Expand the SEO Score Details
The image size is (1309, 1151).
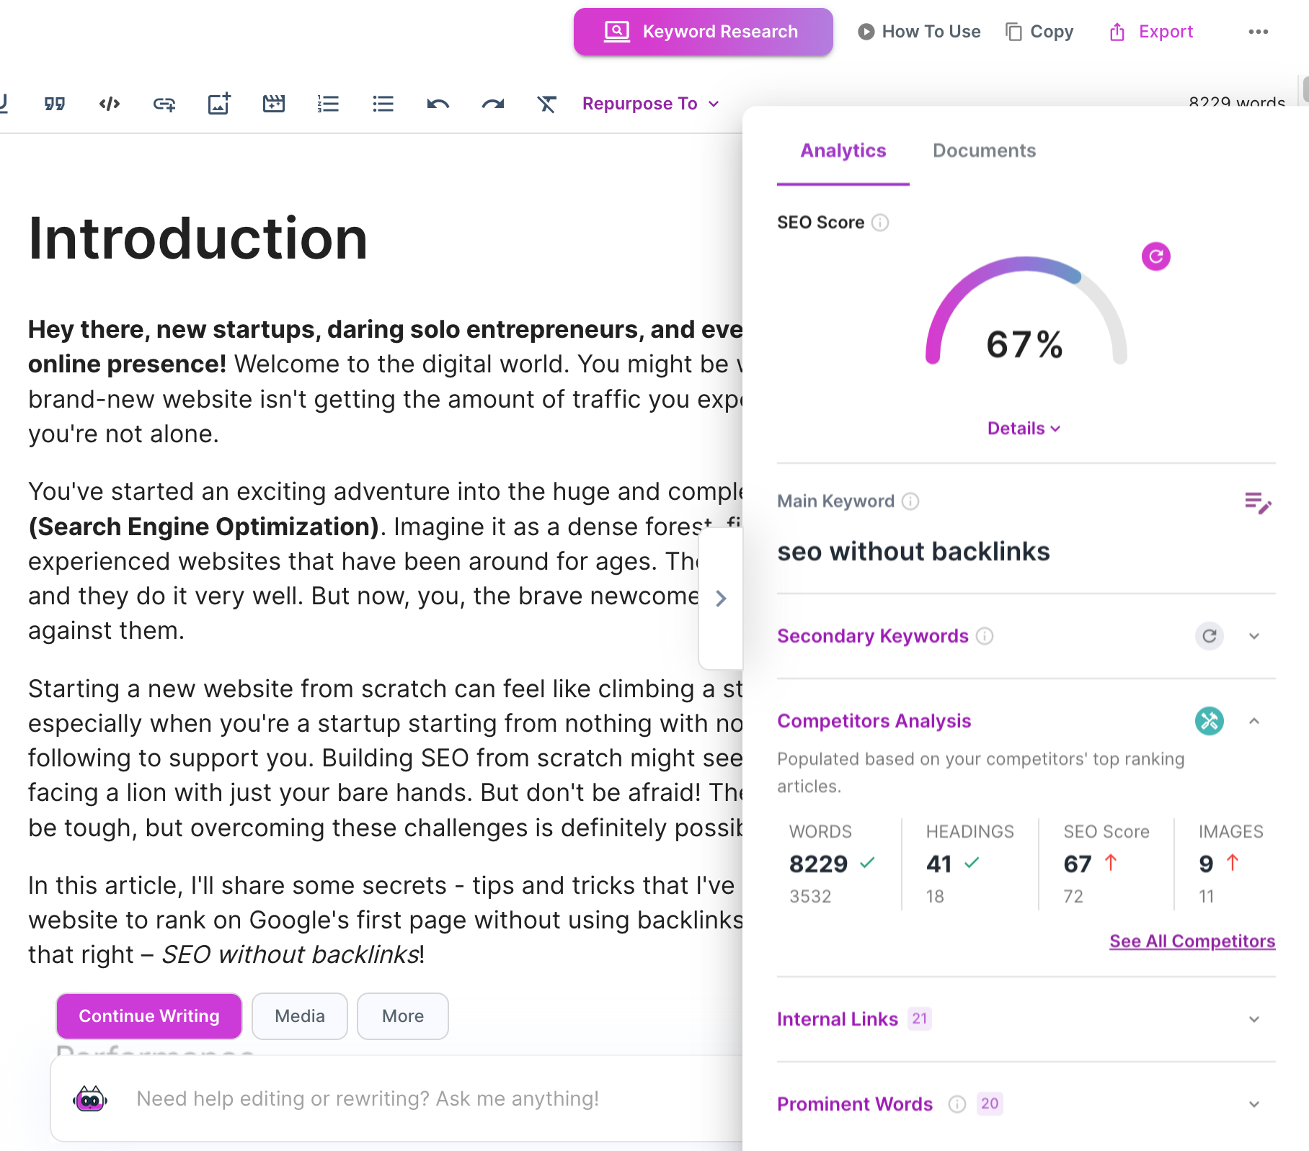tap(1024, 428)
